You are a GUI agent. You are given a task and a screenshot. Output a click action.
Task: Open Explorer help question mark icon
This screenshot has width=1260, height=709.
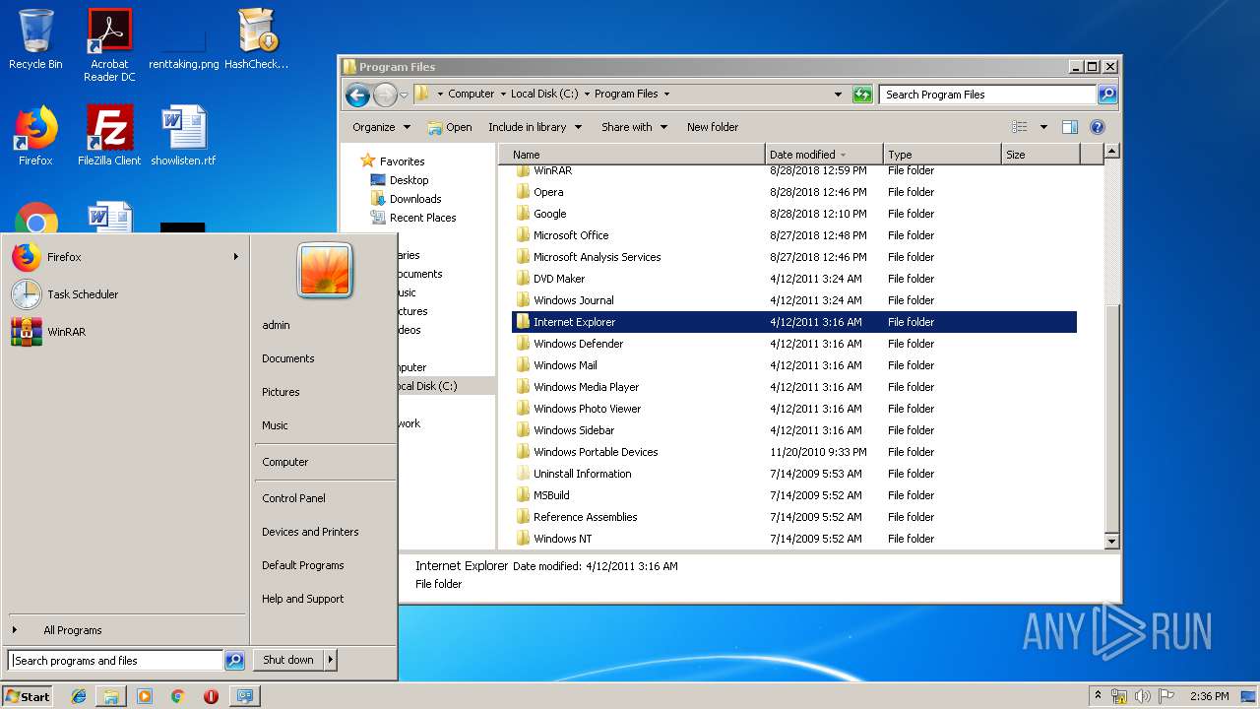pos(1098,127)
